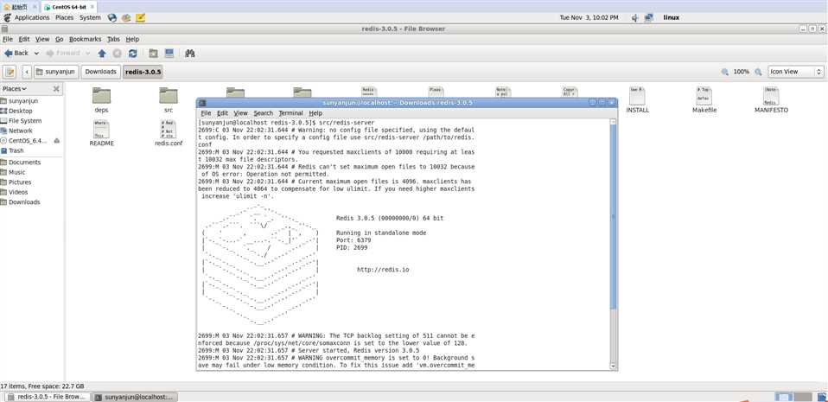Toggle text location entry pencil icon
This screenshot has width=828, height=402.
(x=10, y=71)
